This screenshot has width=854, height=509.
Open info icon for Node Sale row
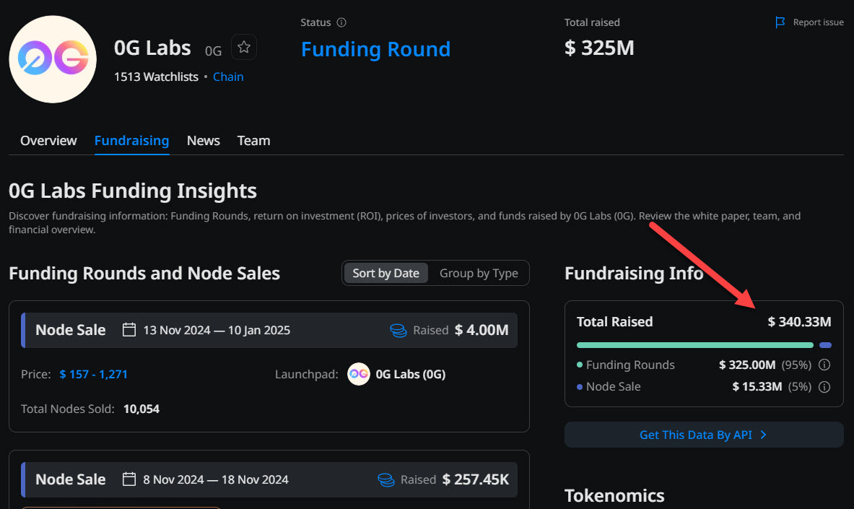pos(824,387)
